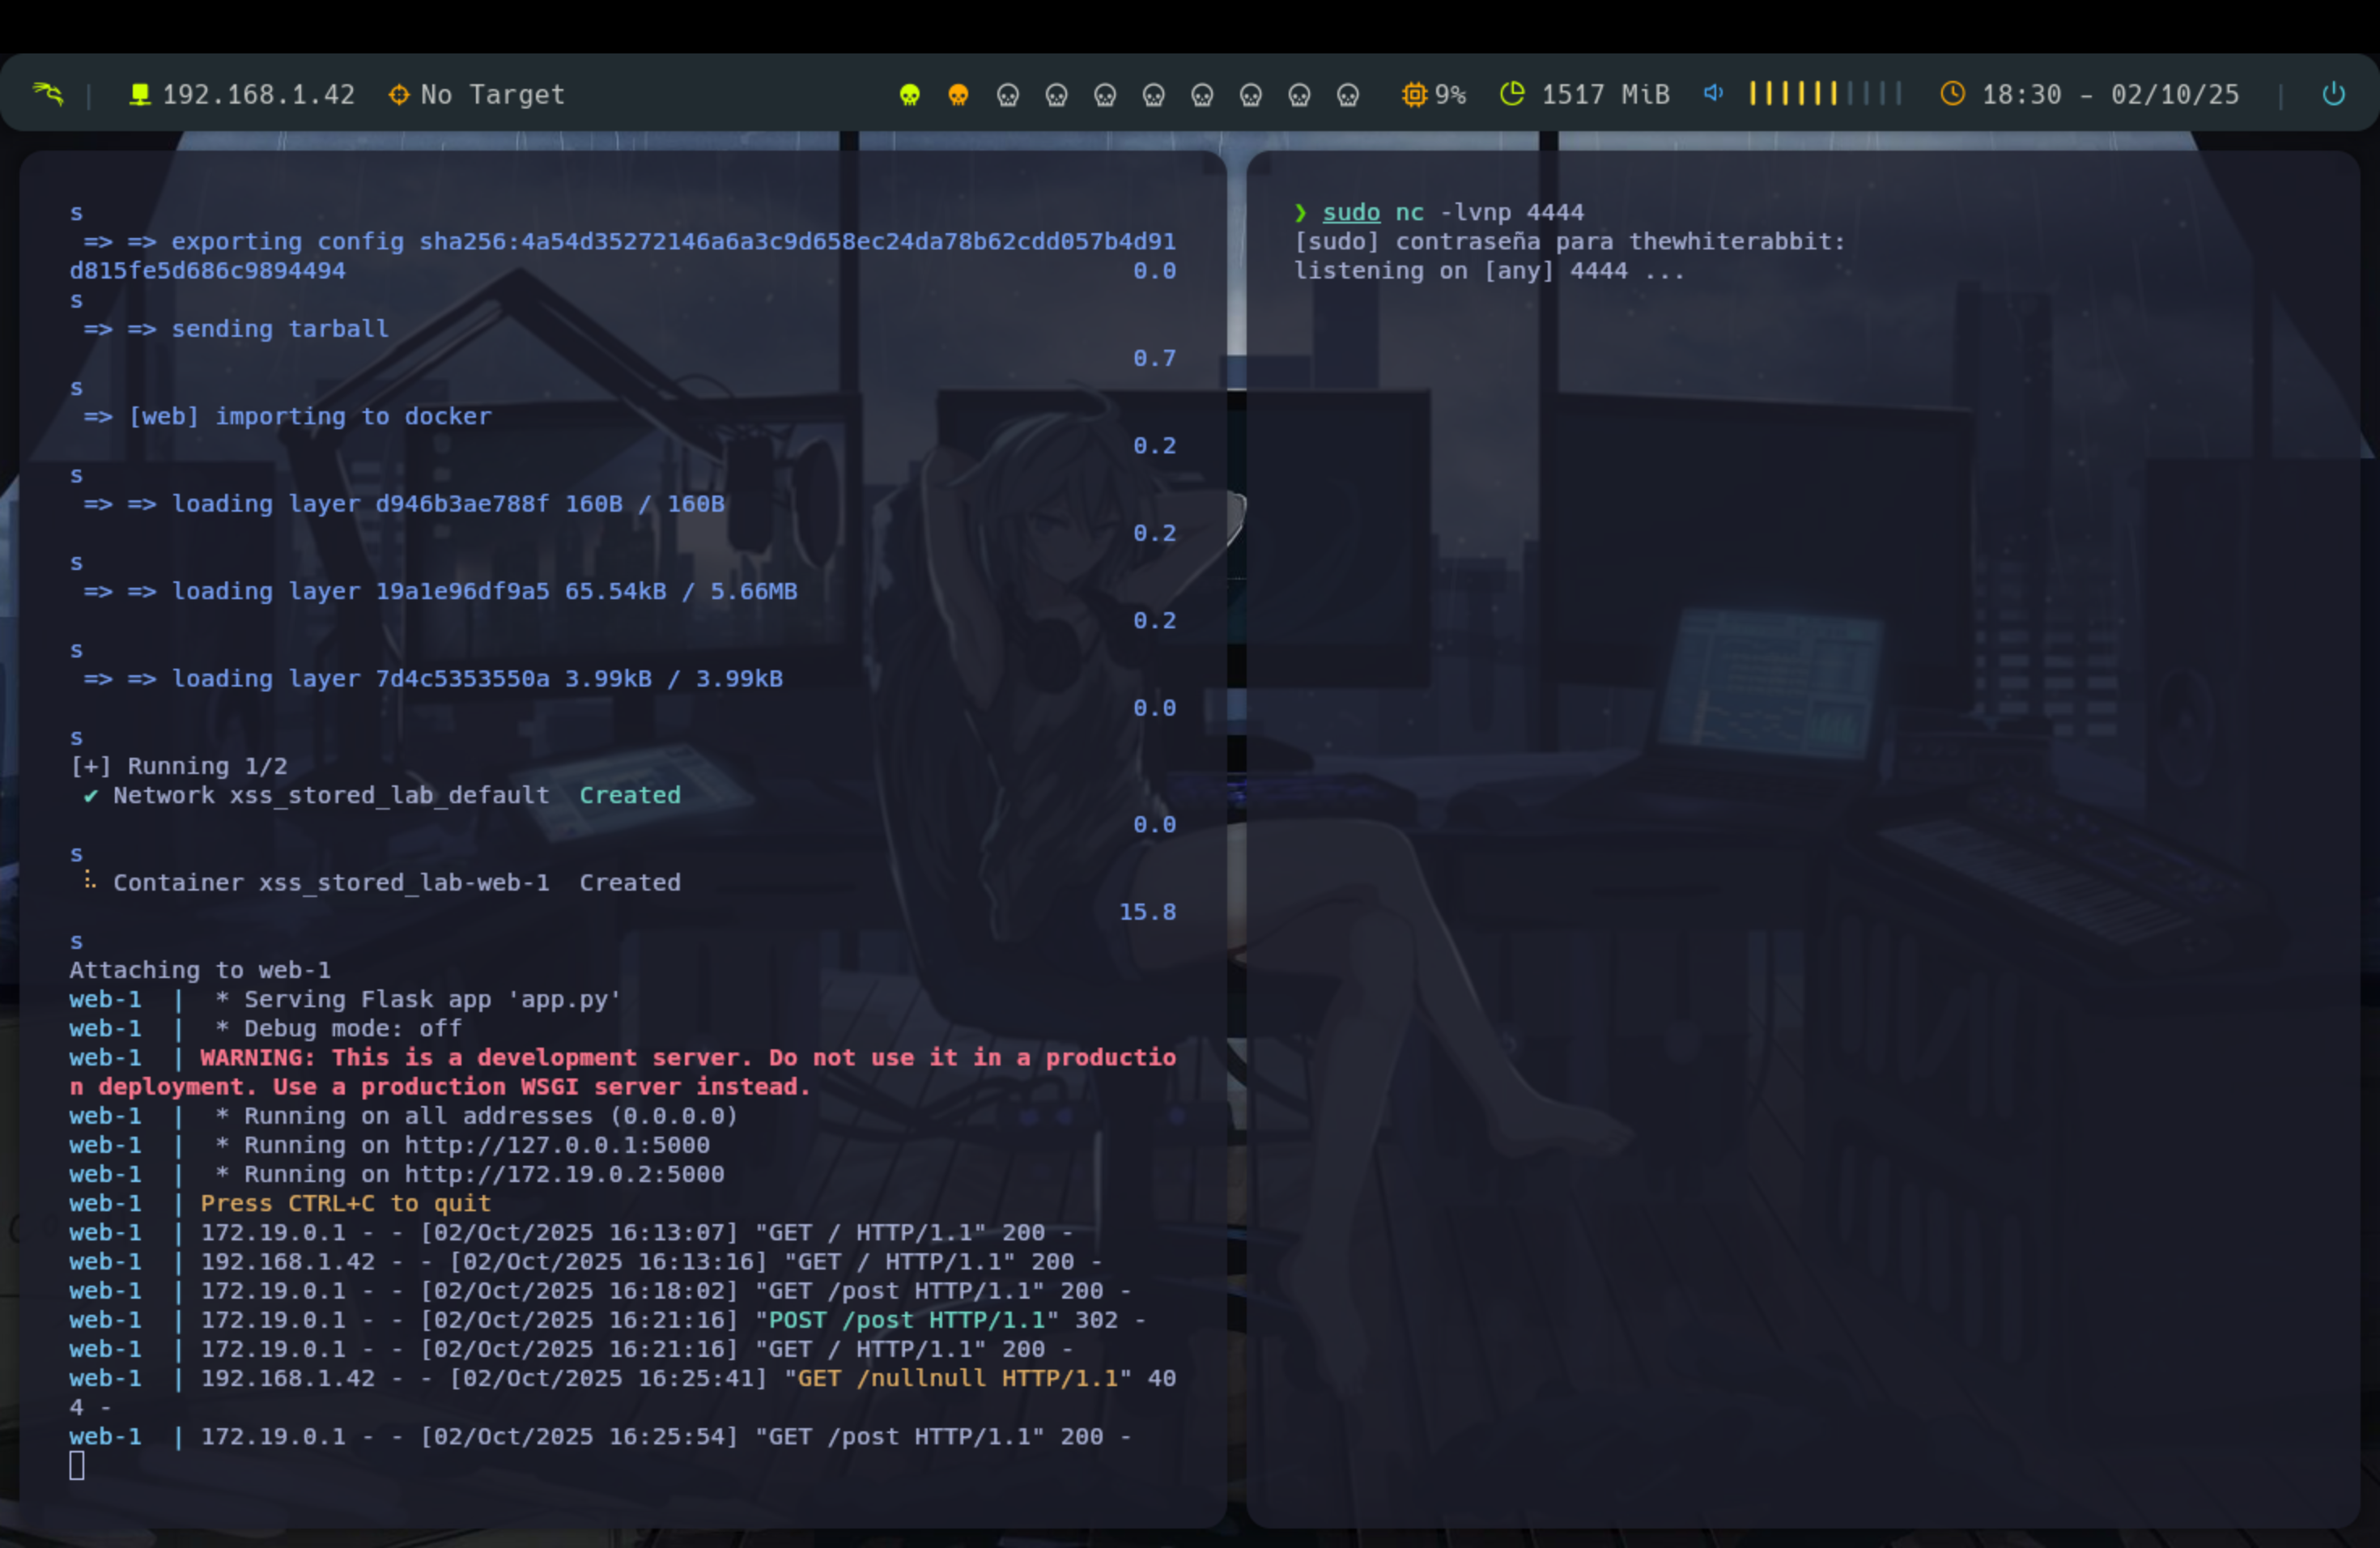This screenshot has height=1548, width=2380.
Task: Switch to orange skull workspace two
Action: point(958,95)
